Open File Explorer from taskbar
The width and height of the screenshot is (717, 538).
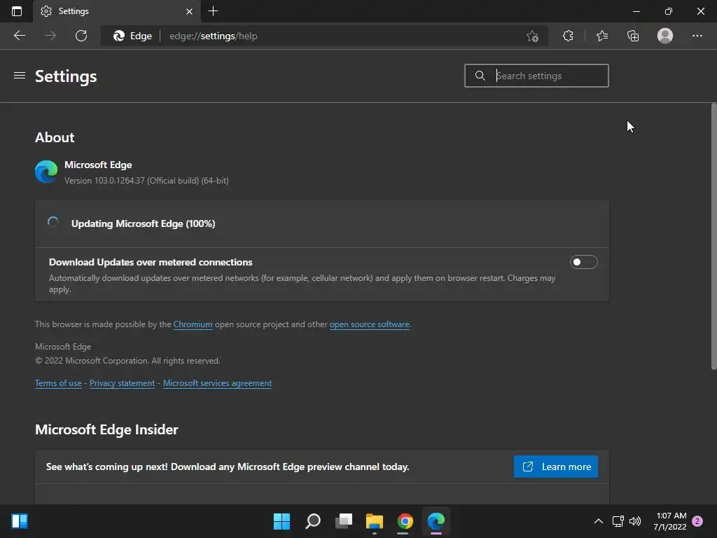coord(374,521)
